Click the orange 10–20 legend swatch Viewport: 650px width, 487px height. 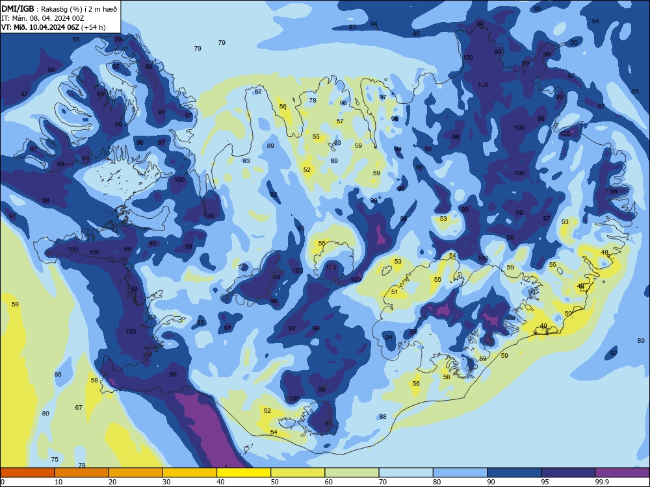[82, 473]
